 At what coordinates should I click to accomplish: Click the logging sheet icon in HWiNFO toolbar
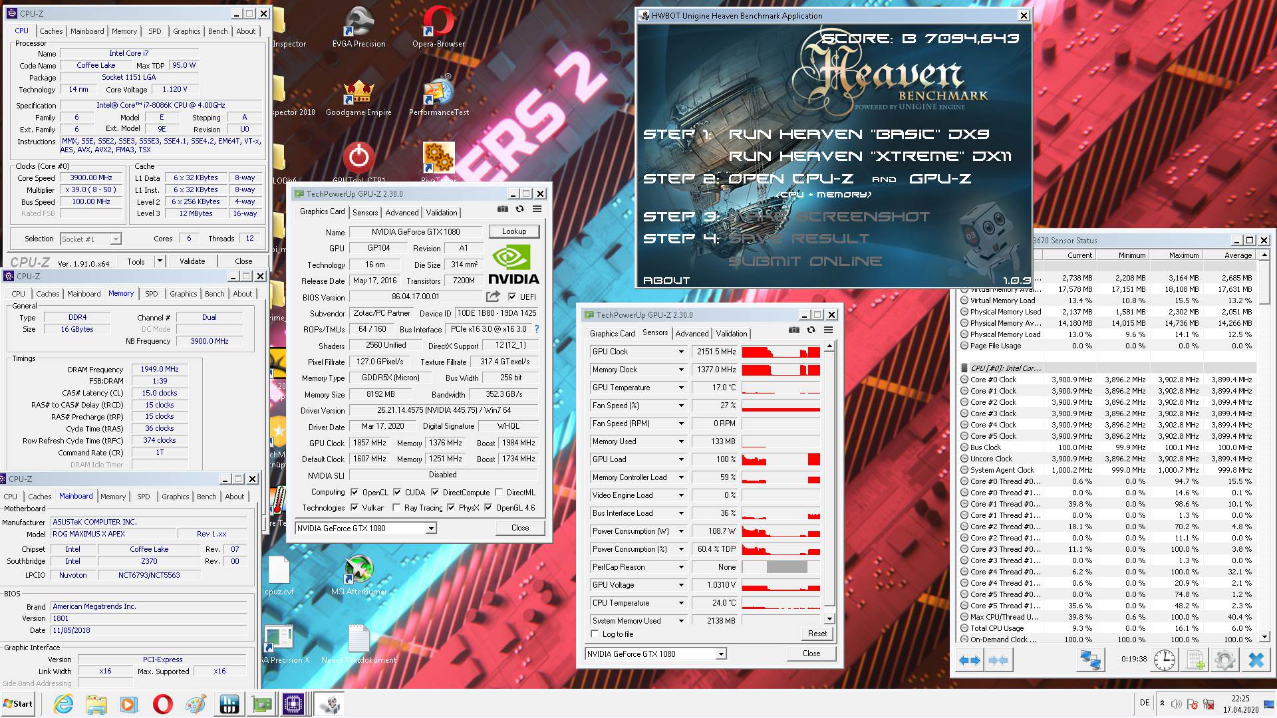[1195, 660]
